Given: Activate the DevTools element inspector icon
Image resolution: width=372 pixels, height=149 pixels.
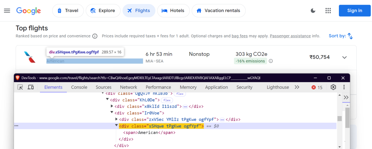Looking at the screenshot, I should (20, 87).
